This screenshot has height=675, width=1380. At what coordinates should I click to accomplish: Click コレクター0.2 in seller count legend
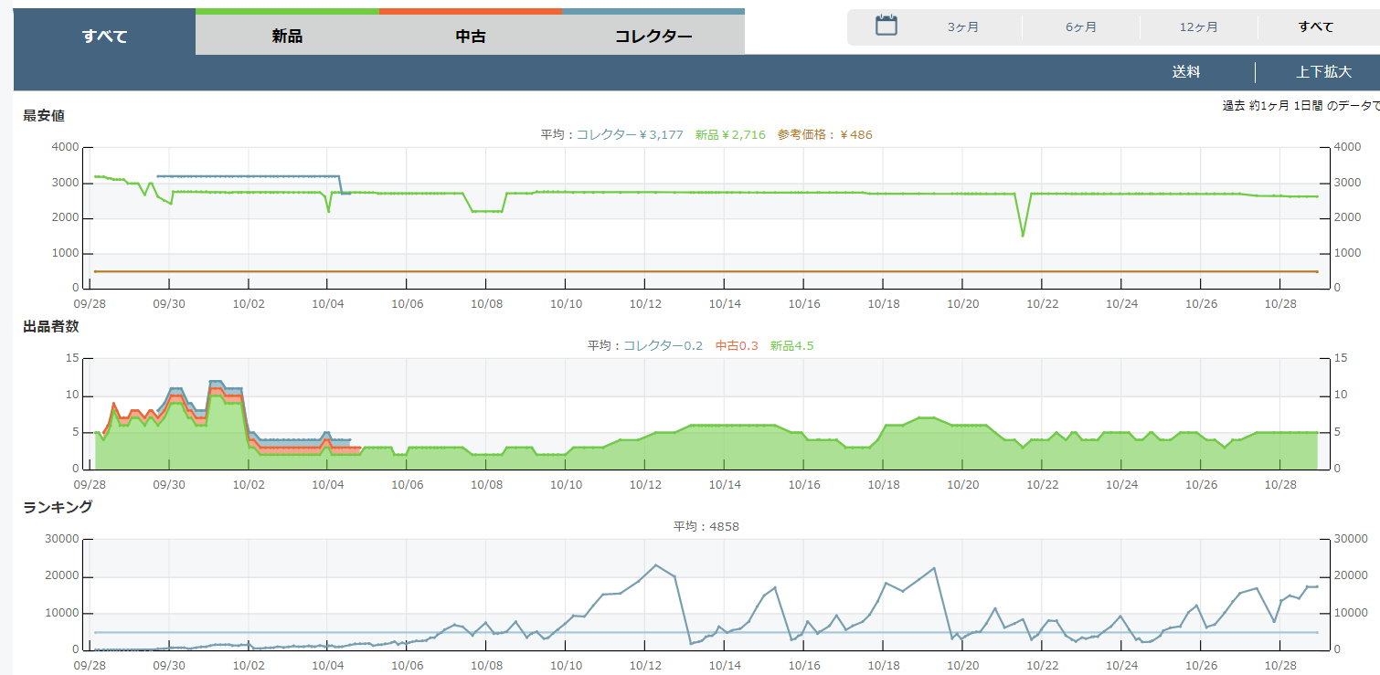(663, 346)
